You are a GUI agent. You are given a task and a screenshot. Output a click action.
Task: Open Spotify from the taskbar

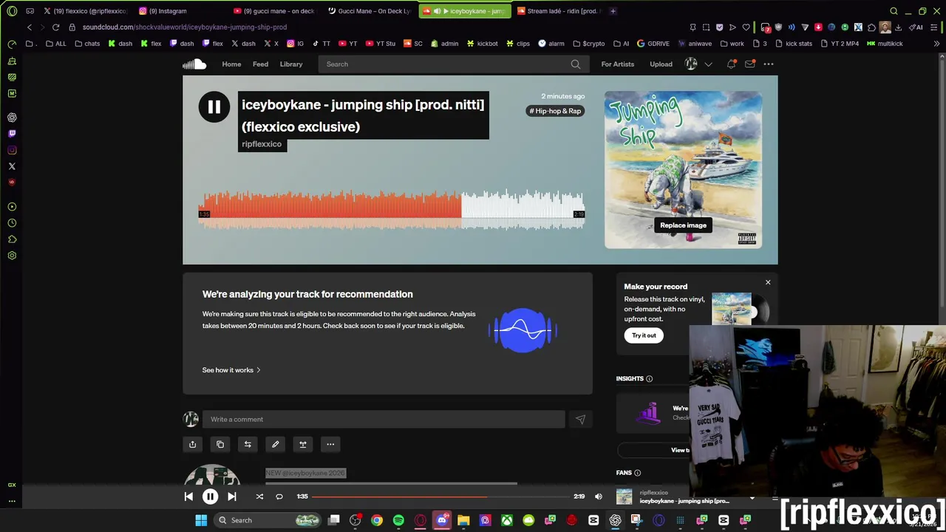398,520
